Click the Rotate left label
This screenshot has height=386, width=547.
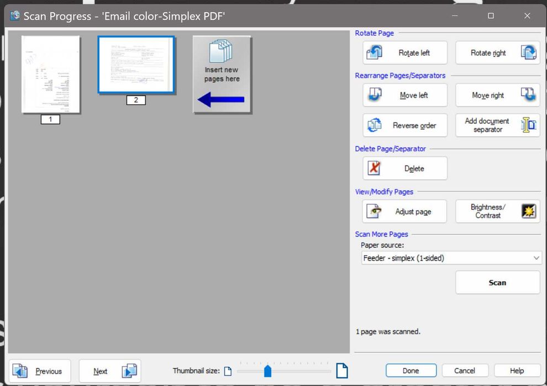414,53
